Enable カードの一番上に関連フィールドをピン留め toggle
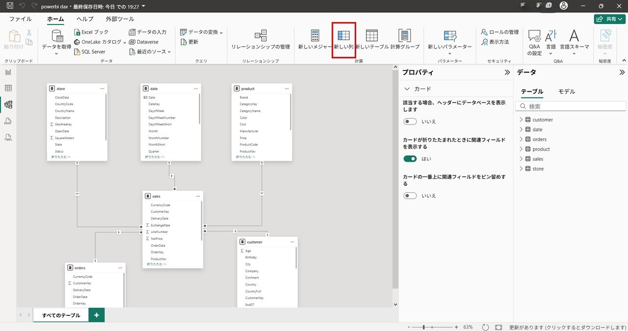628x331 pixels. [410, 196]
